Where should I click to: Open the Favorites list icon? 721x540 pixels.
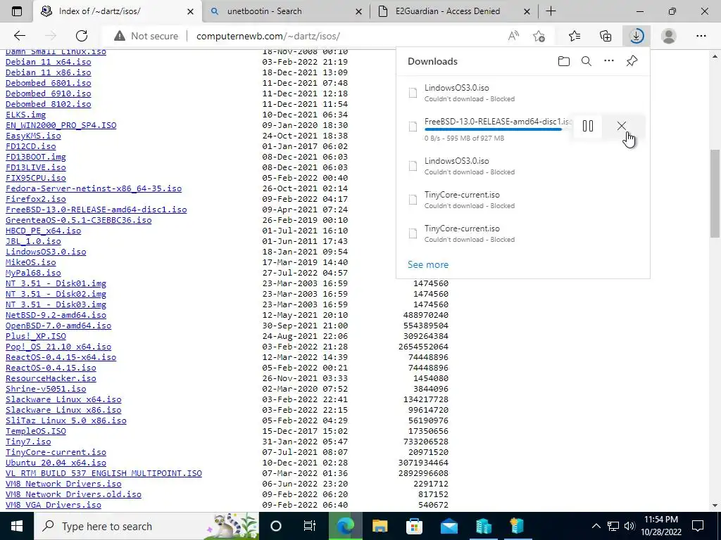point(575,36)
